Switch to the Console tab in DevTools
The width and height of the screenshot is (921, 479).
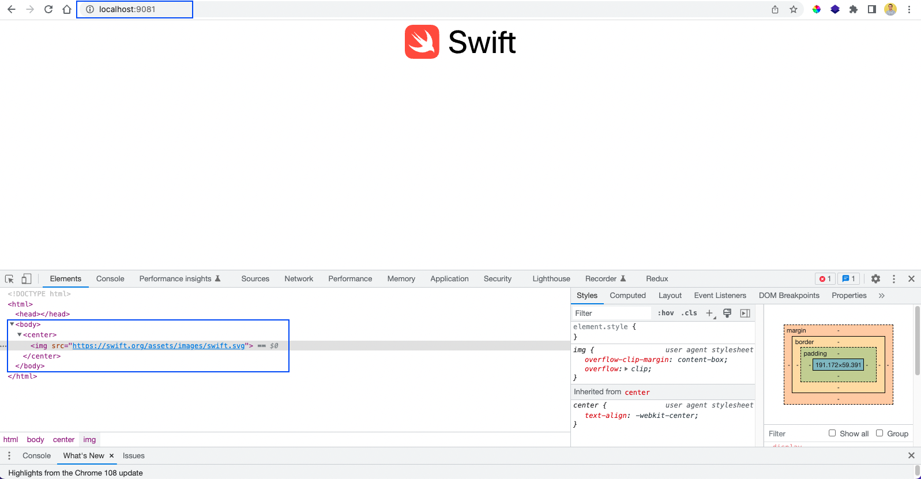(110, 279)
